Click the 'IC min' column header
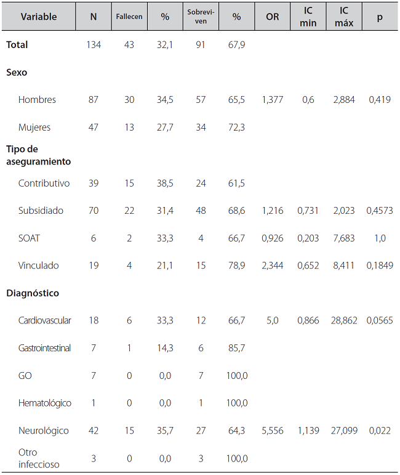This screenshot has width=400, height=475. click(308, 17)
